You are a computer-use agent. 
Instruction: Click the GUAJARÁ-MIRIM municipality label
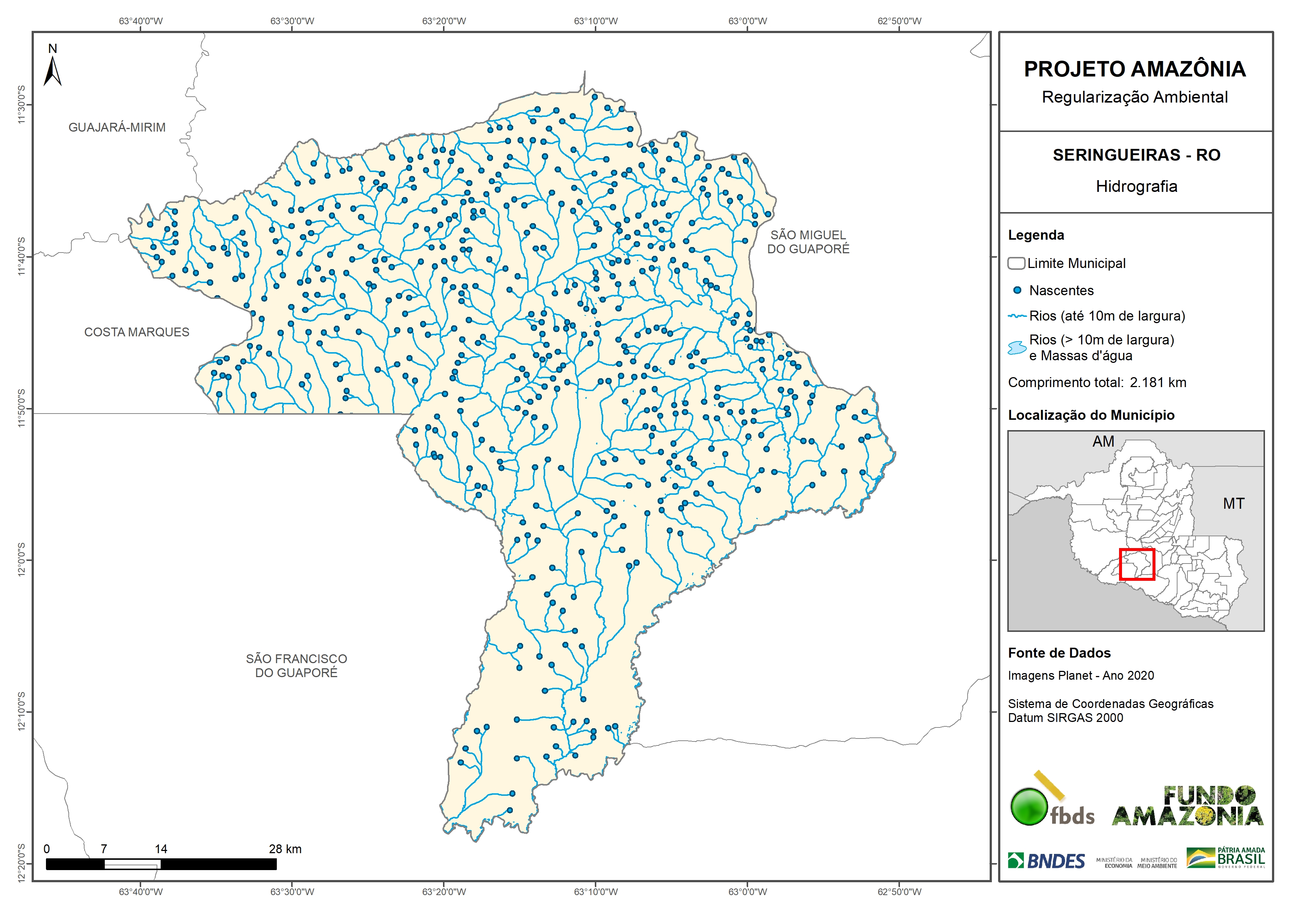pyautogui.click(x=117, y=128)
